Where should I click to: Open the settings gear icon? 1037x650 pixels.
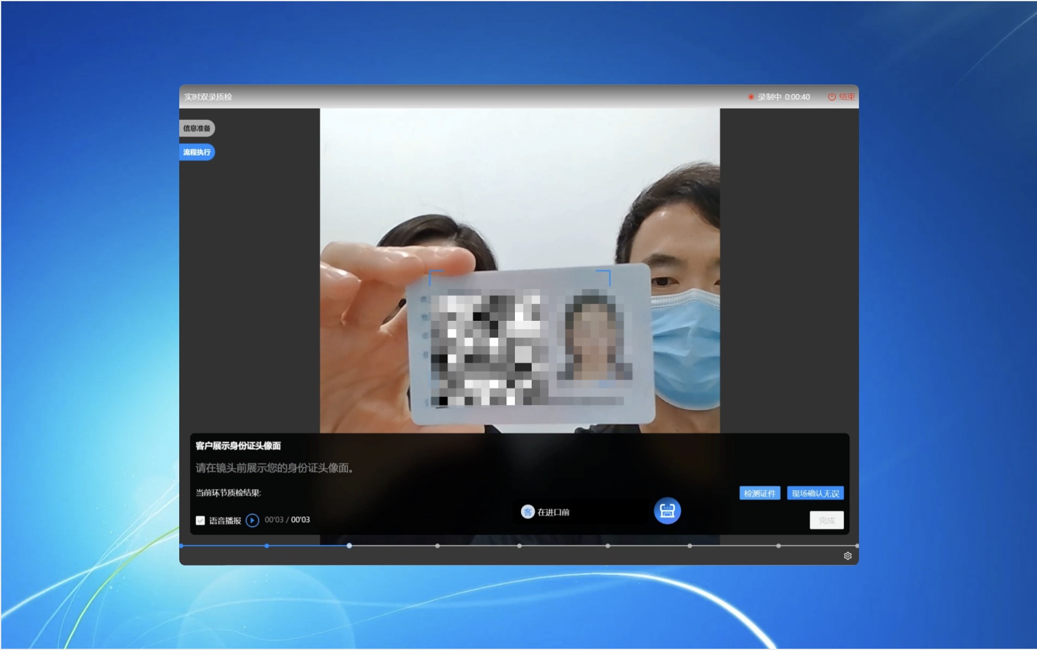tap(848, 556)
